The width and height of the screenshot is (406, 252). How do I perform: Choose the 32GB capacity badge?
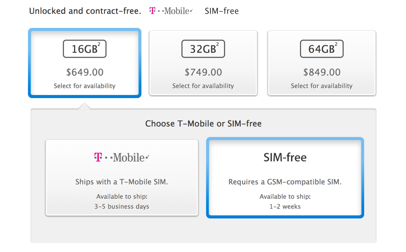coord(203,49)
